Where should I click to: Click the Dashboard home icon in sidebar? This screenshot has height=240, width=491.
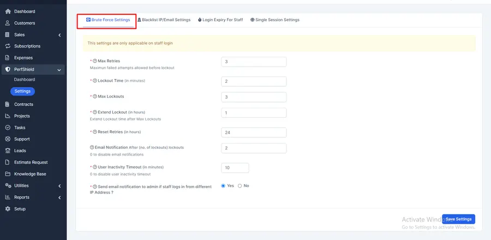tap(8, 11)
